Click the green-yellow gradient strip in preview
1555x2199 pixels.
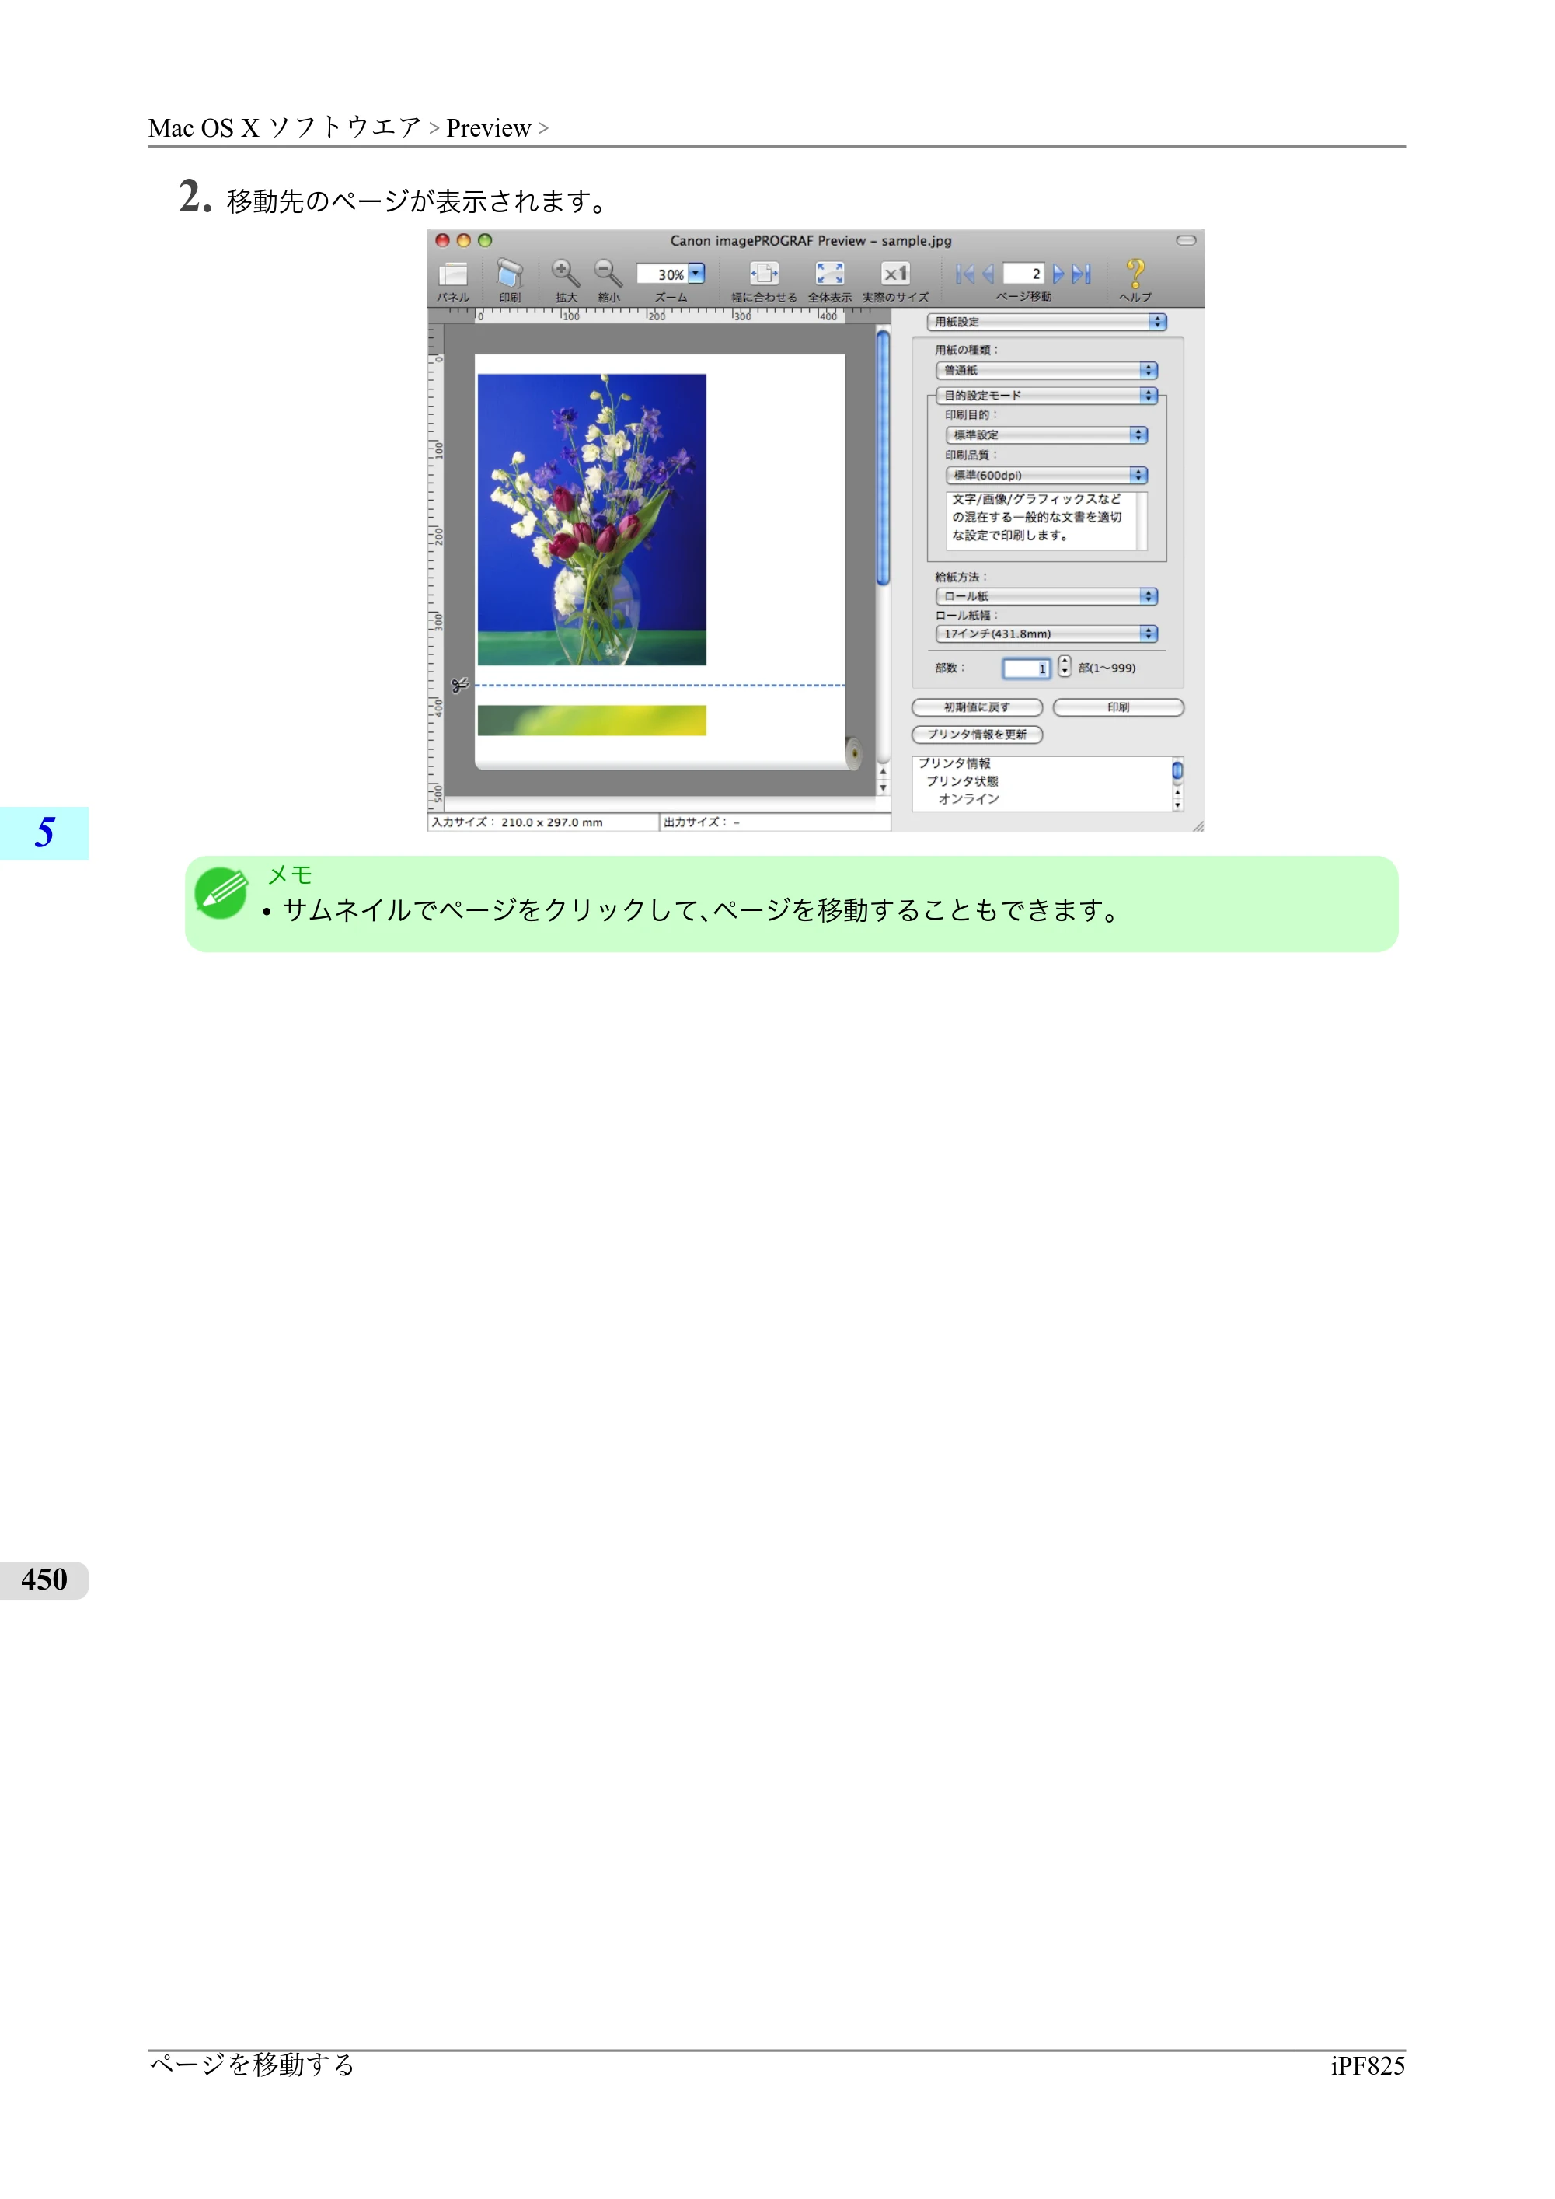click(x=591, y=721)
